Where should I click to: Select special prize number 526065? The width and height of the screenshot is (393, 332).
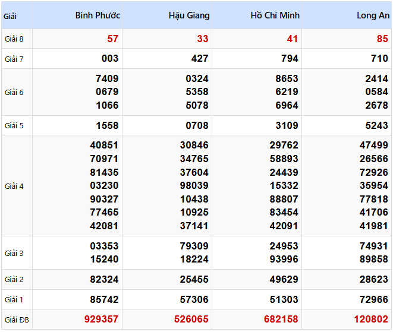191,320
